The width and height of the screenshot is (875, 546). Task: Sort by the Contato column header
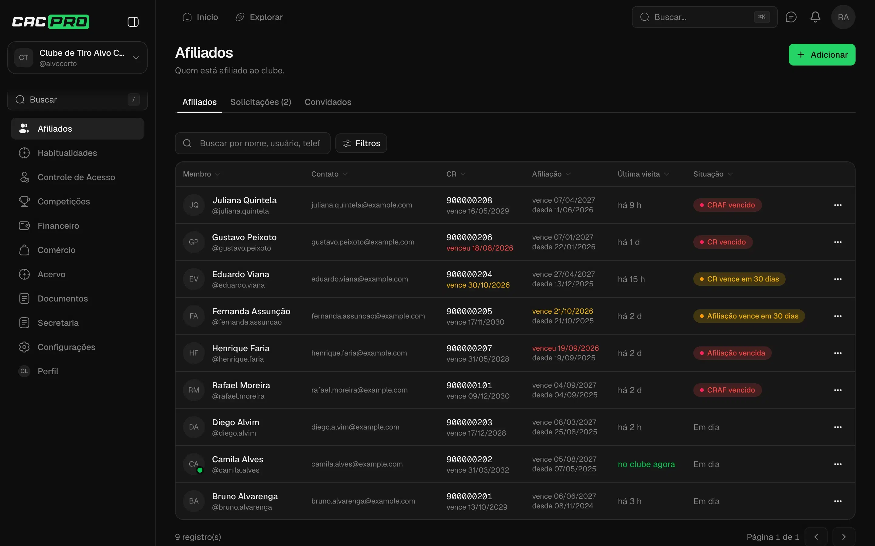329,174
